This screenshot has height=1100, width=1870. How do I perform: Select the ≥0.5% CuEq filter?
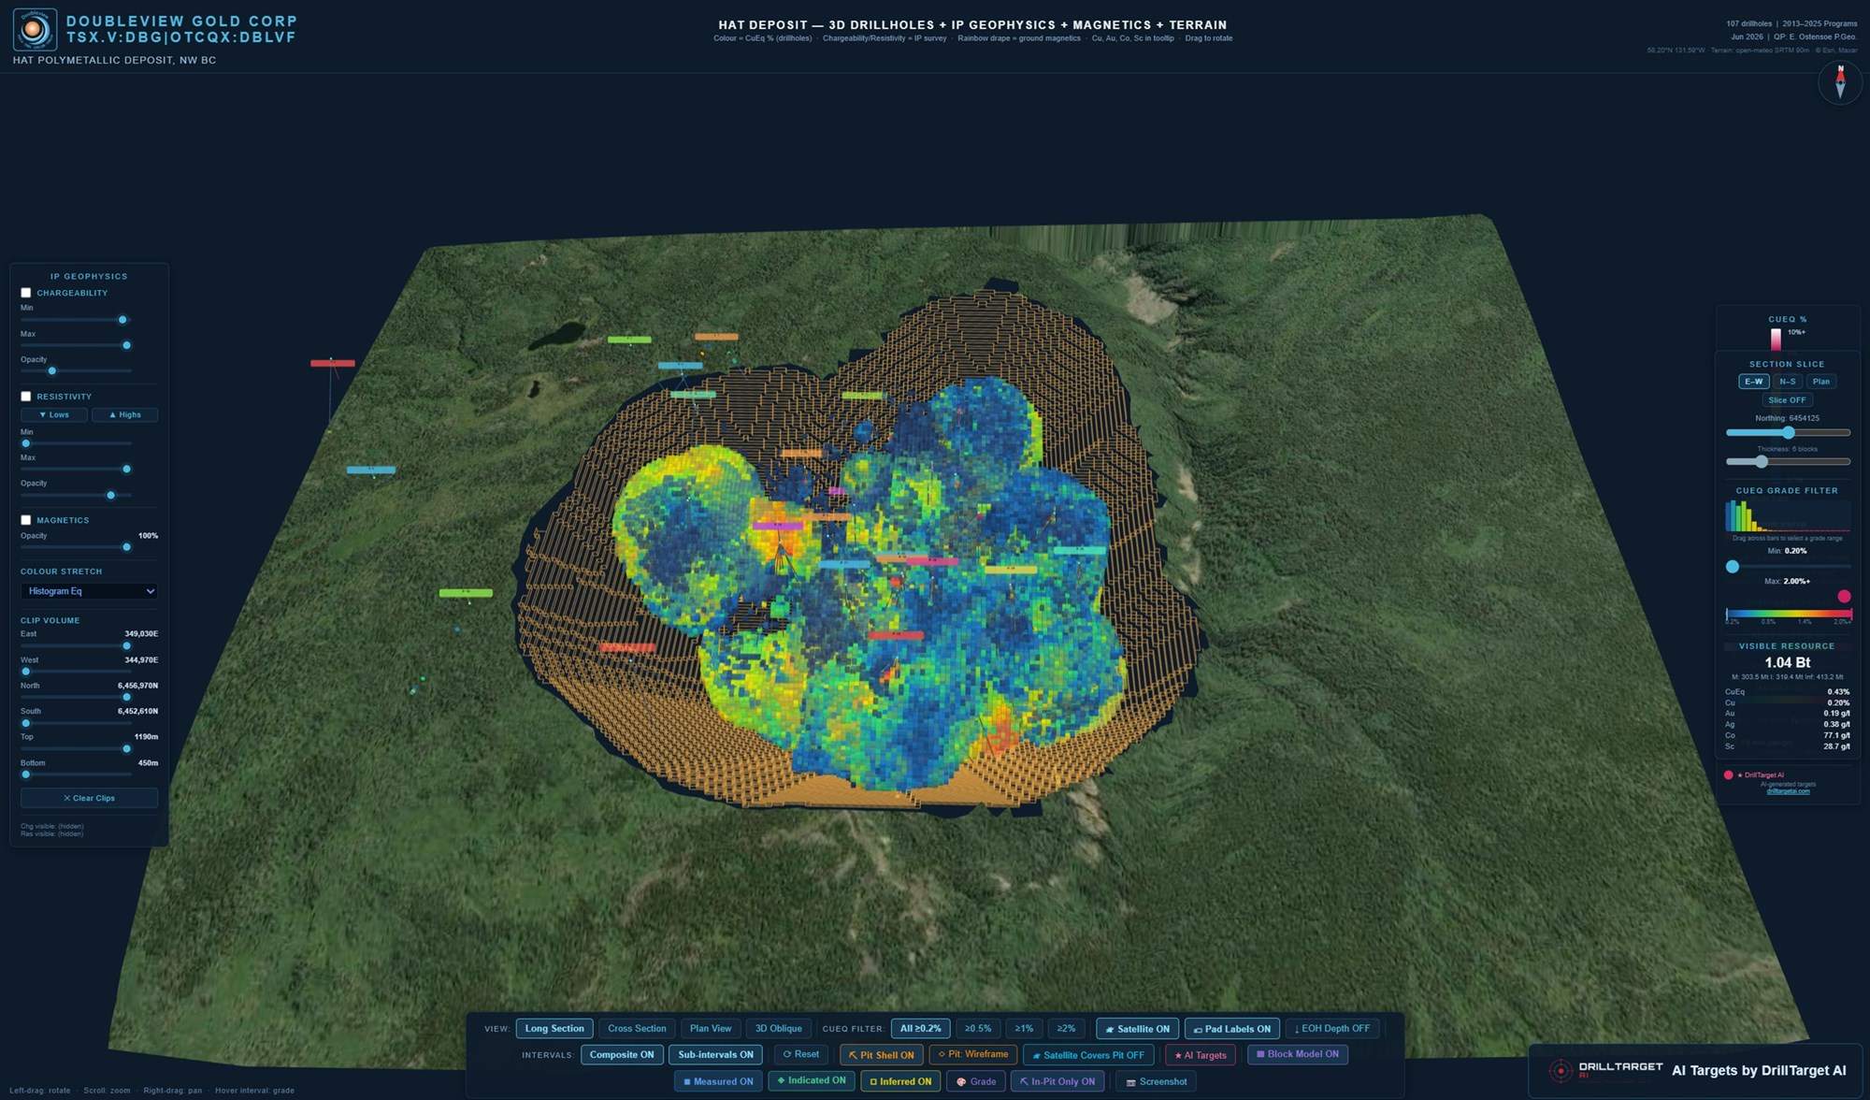coord(977,1029)
